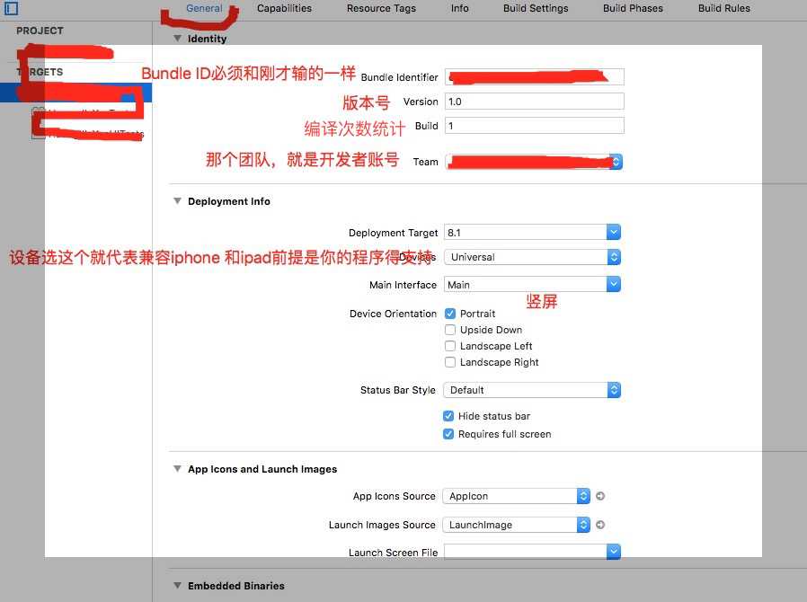807x602 pixels.
Task: Click the TARGETS header in sidebar
Action: click(40, 72)
